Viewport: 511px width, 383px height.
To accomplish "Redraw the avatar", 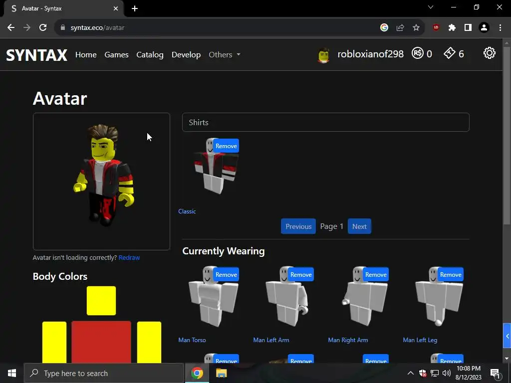I will pyautogui.click(x=129, y=258).
